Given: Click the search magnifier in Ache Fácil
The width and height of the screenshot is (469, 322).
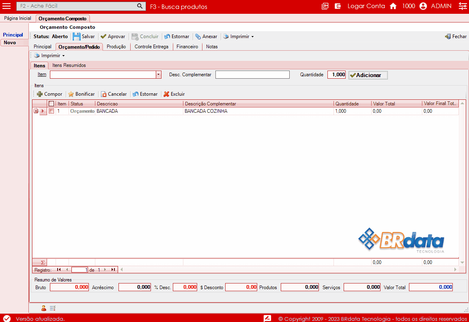Looking at the screenshot, I should point(140,6).
